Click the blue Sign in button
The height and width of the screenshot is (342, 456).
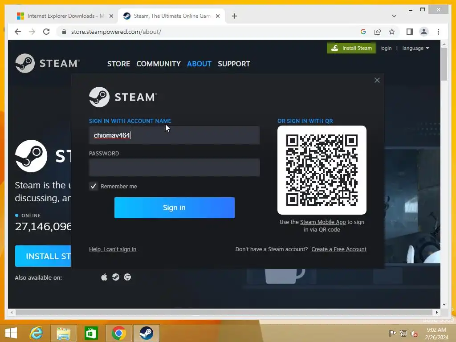pyautogui.click(x=175, y=208)
